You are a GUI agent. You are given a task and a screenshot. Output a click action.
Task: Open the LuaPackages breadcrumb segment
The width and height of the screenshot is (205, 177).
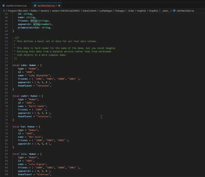106,11
